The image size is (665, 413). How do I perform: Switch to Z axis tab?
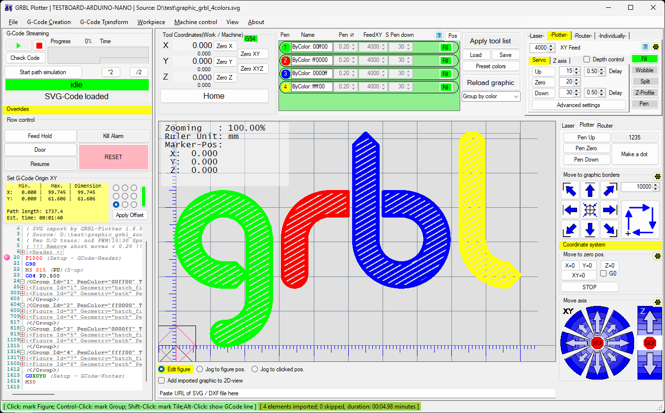(559, 60)
